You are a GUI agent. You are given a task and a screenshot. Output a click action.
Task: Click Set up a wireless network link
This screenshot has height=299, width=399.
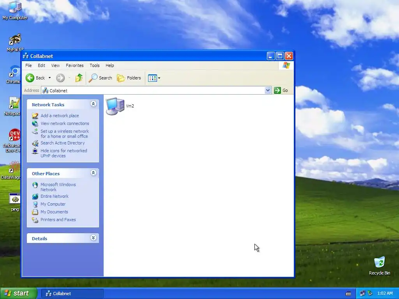(x=65, y=134)
